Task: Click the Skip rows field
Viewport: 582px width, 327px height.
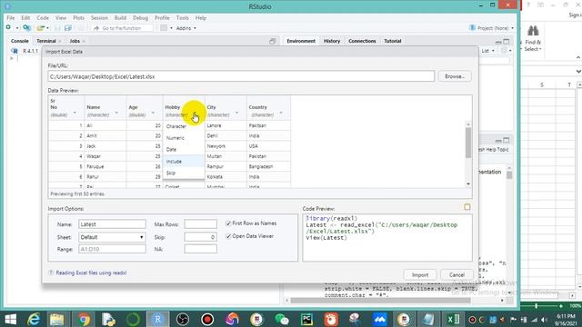Action: [x=200, y=237]
